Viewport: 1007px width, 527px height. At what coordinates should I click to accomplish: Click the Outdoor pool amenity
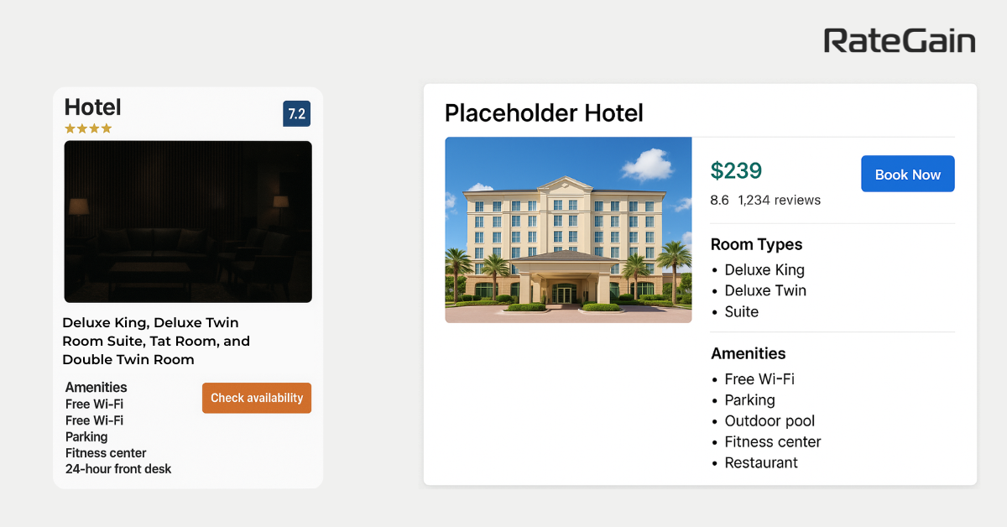(x=770, y=420)
